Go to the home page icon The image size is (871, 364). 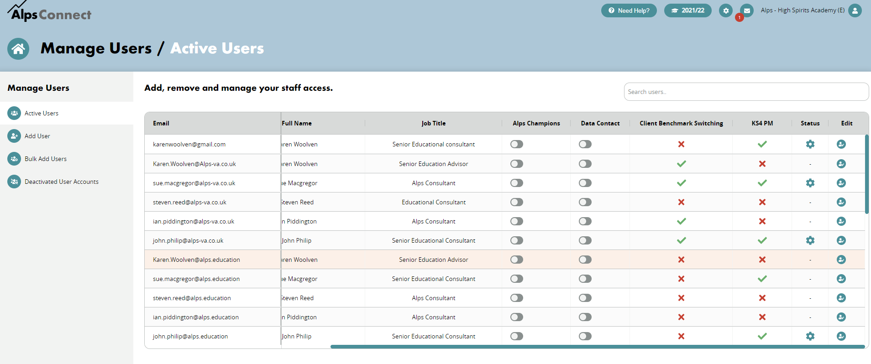[18, 49]
